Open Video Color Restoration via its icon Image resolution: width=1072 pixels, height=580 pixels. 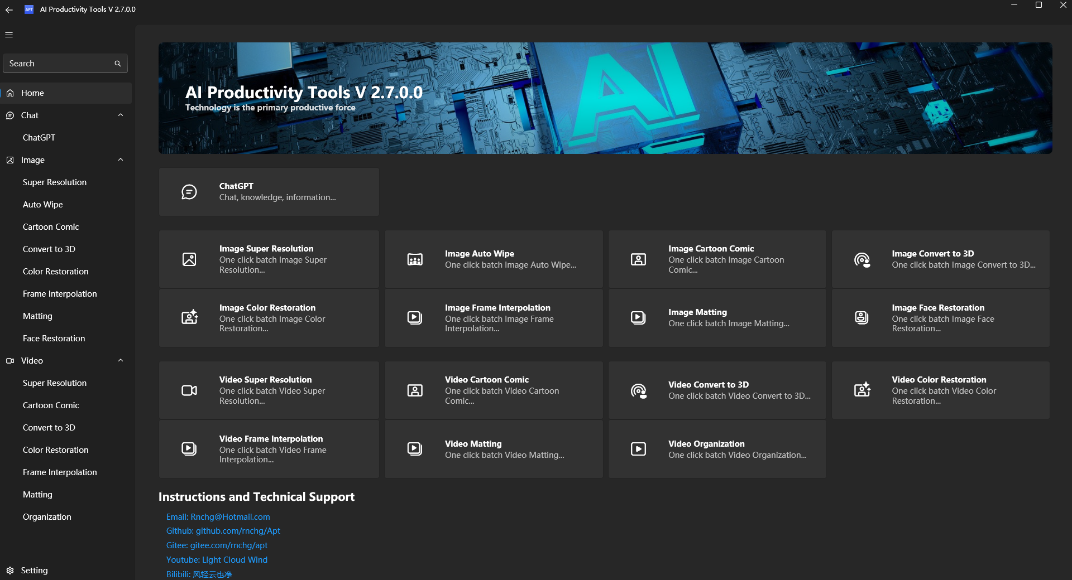862,390
